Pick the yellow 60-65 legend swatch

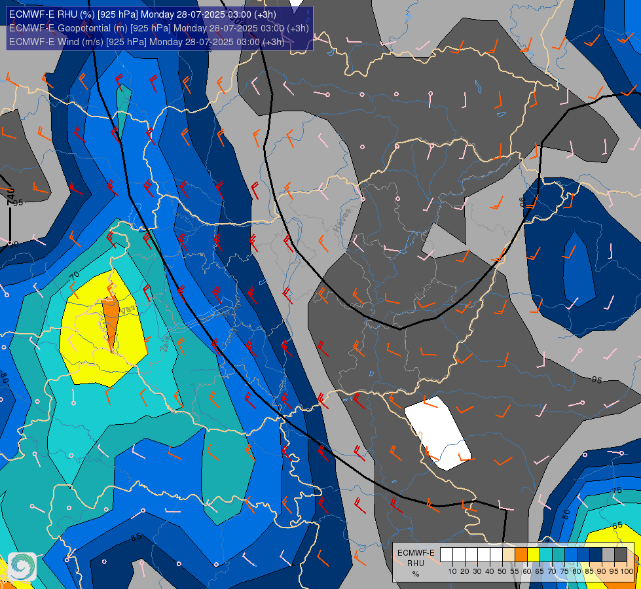pos(534,555)
